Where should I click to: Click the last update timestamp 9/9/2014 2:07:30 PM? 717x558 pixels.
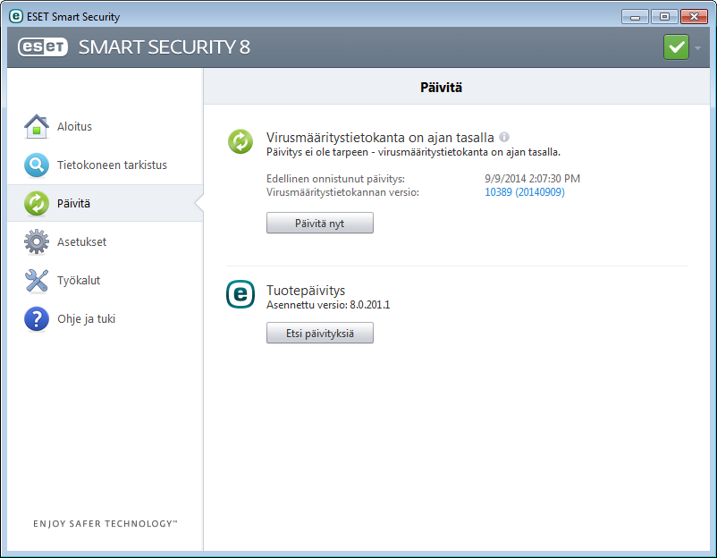pyautogui.click(x=532, y=178)
